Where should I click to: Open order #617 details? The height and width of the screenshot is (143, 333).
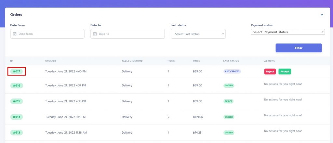[16, 71]
